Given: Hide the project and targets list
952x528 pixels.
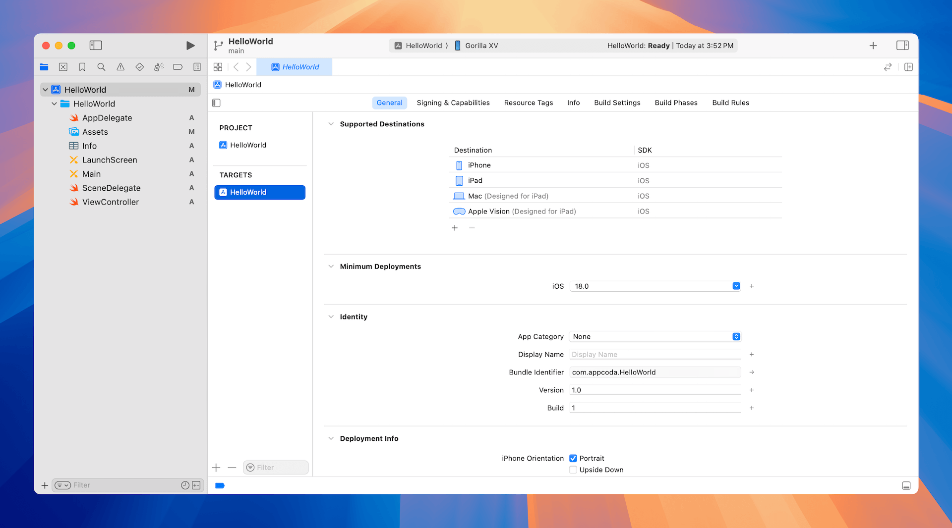Looking at the screenshot, I should [216, 103].
